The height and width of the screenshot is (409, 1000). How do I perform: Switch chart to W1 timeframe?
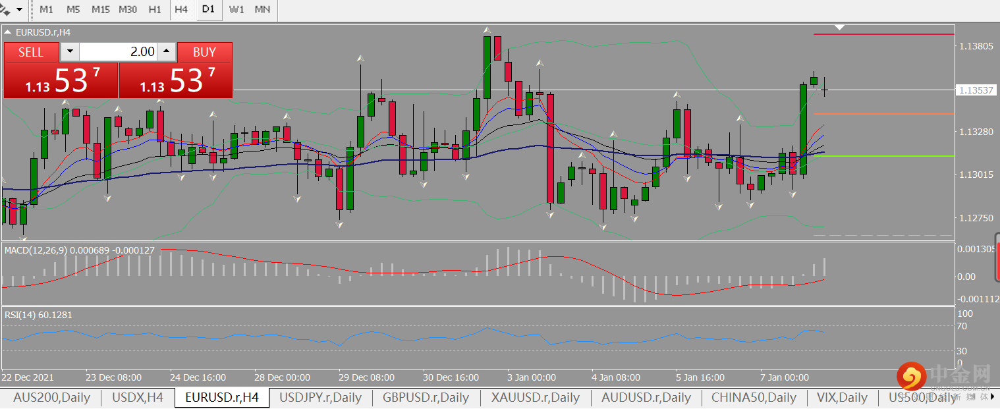(236, 9)
